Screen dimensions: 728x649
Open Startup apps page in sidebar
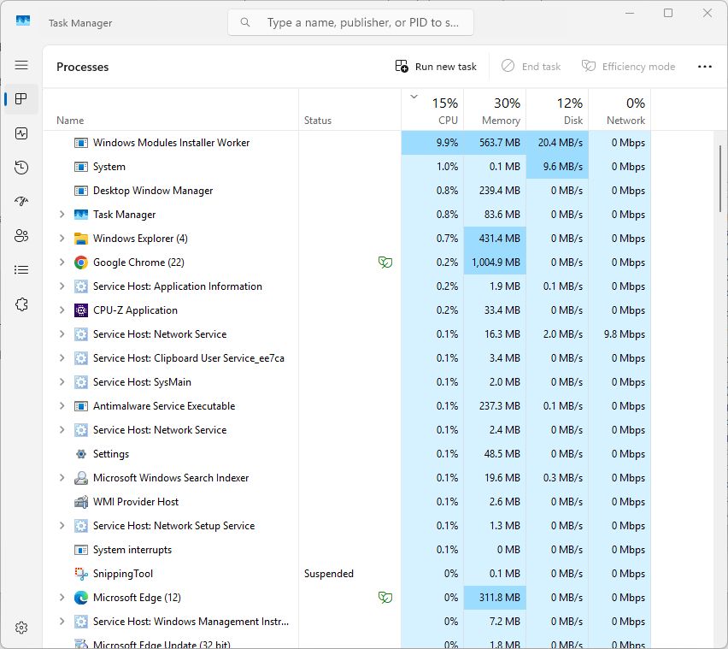click(21, 202)
